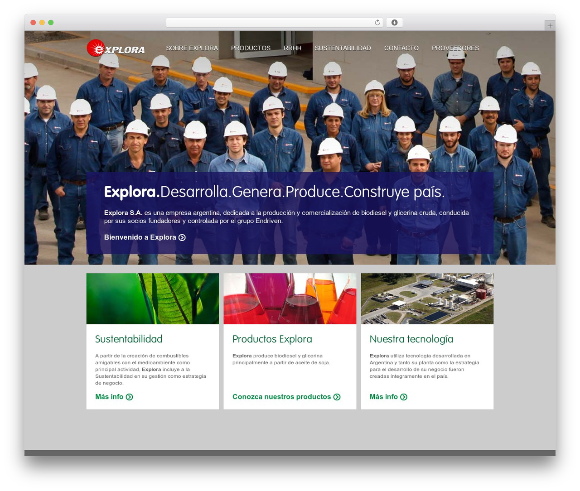The image size is (580, 491).
Task: Click the arrow icon beside Conozca nuestros productos
Action: (x=337, y=397)
